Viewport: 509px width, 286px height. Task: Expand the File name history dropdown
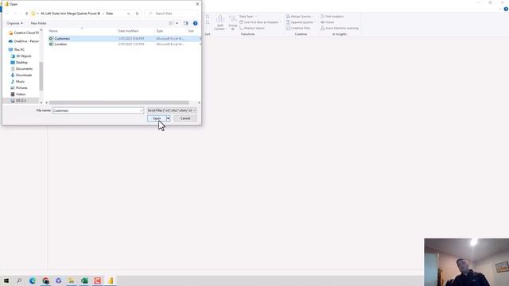click(x=142, y=110)
